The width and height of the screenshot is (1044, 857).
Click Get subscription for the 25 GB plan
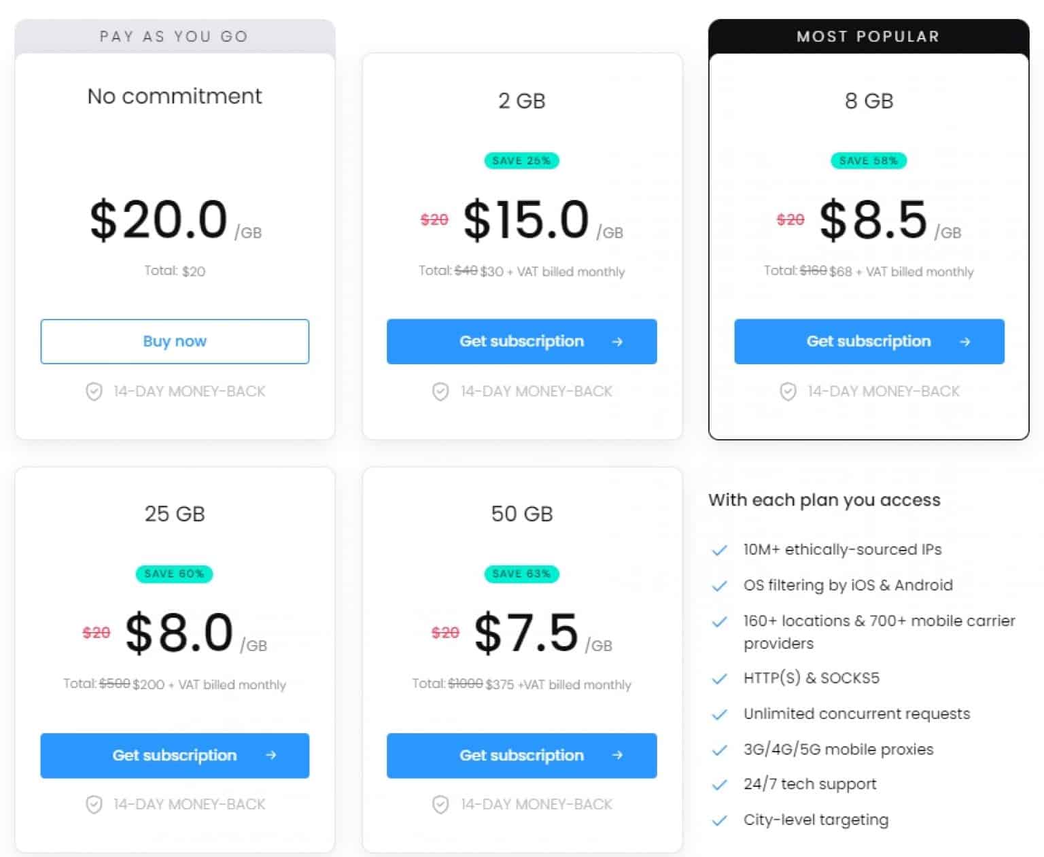pyautogui.click(x=175, y=756)
